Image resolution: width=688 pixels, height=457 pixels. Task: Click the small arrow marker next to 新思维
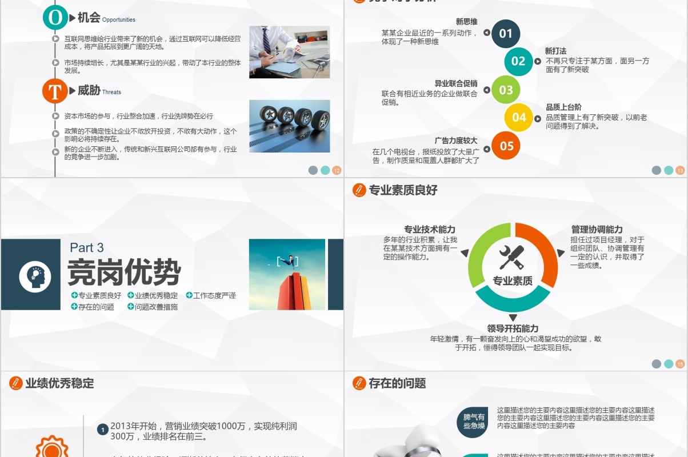pyautogui.click(x=487, y=33)
